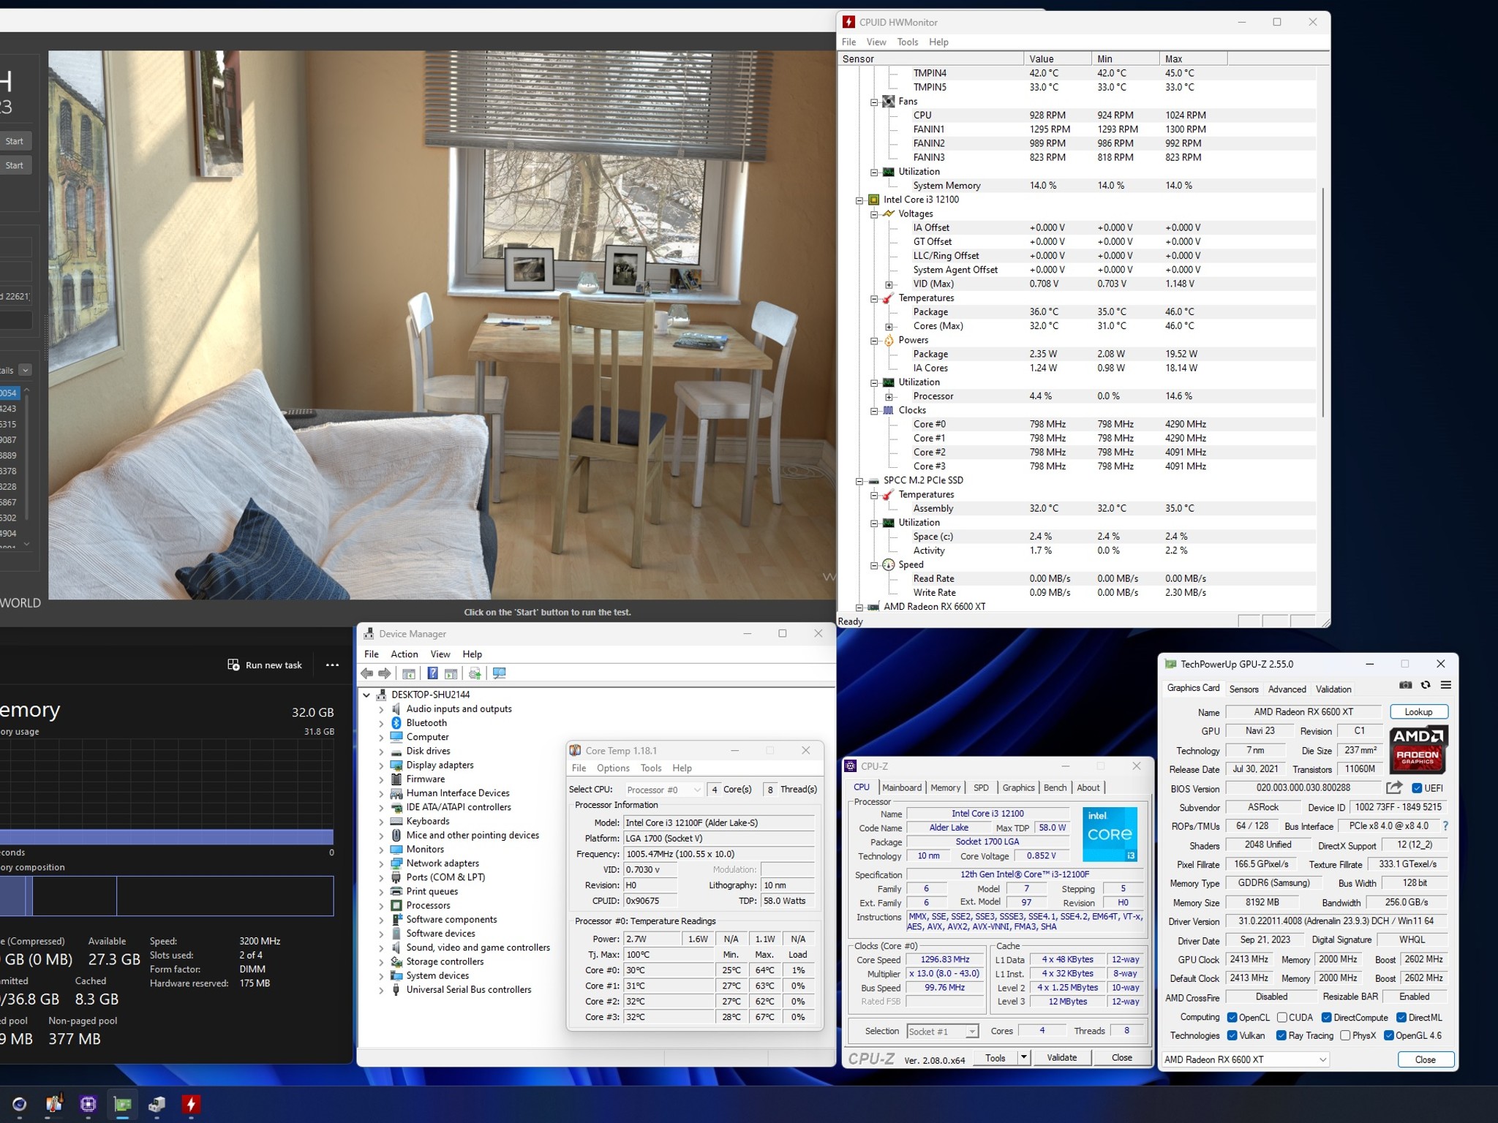1498x1123 pixels.
Task: Open the GPU selection dropdown in GPU-Z
Action: (x=1246, y=1059)
